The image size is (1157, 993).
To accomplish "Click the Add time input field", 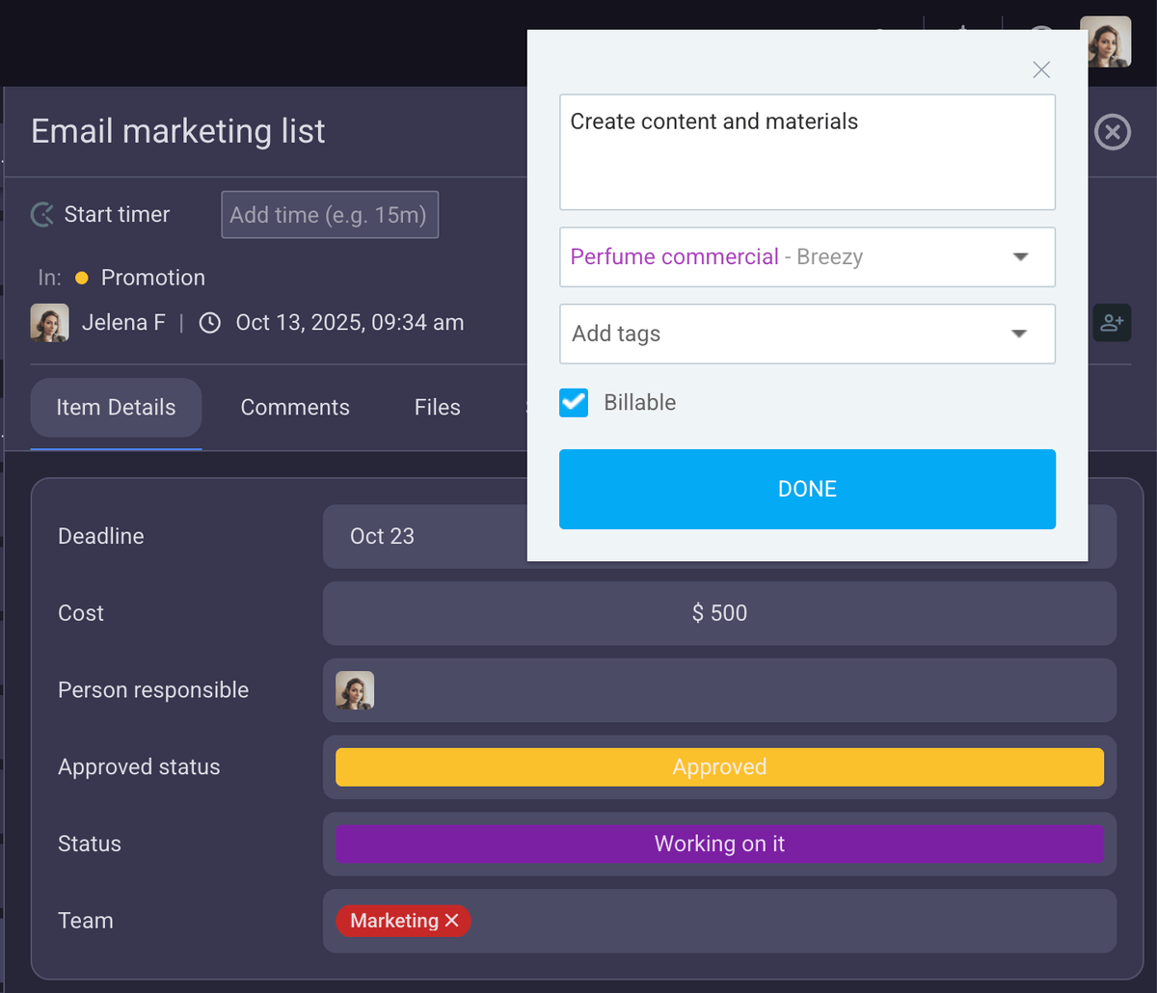I will 330,214.
